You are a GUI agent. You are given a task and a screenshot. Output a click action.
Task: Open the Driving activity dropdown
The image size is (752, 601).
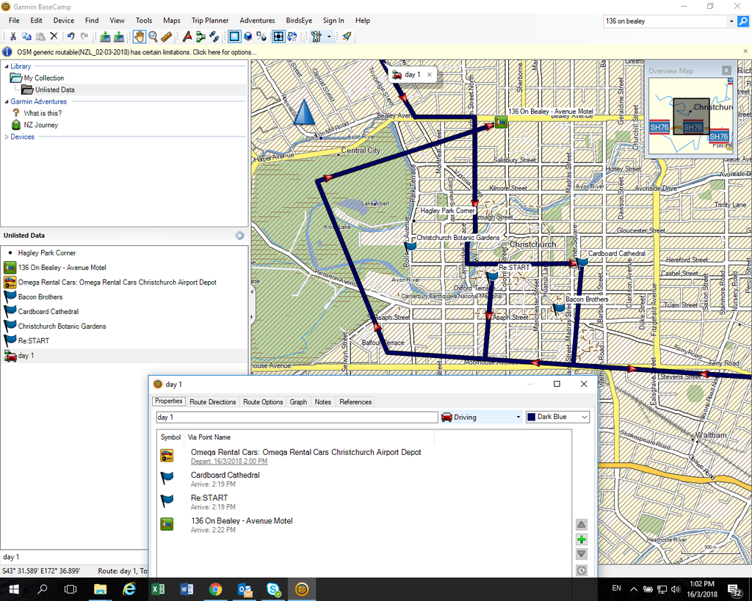click(482, 418)
